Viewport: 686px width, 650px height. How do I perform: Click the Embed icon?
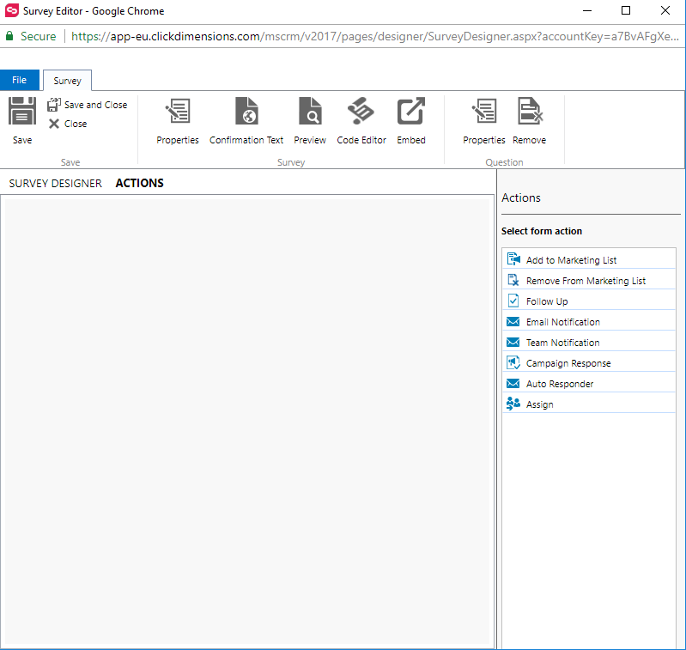pos(410,111)
